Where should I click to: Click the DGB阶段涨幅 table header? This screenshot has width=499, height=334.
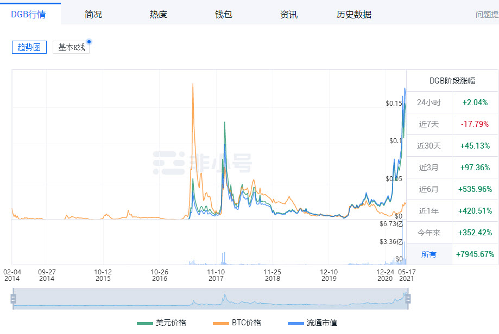click(452, 81)
